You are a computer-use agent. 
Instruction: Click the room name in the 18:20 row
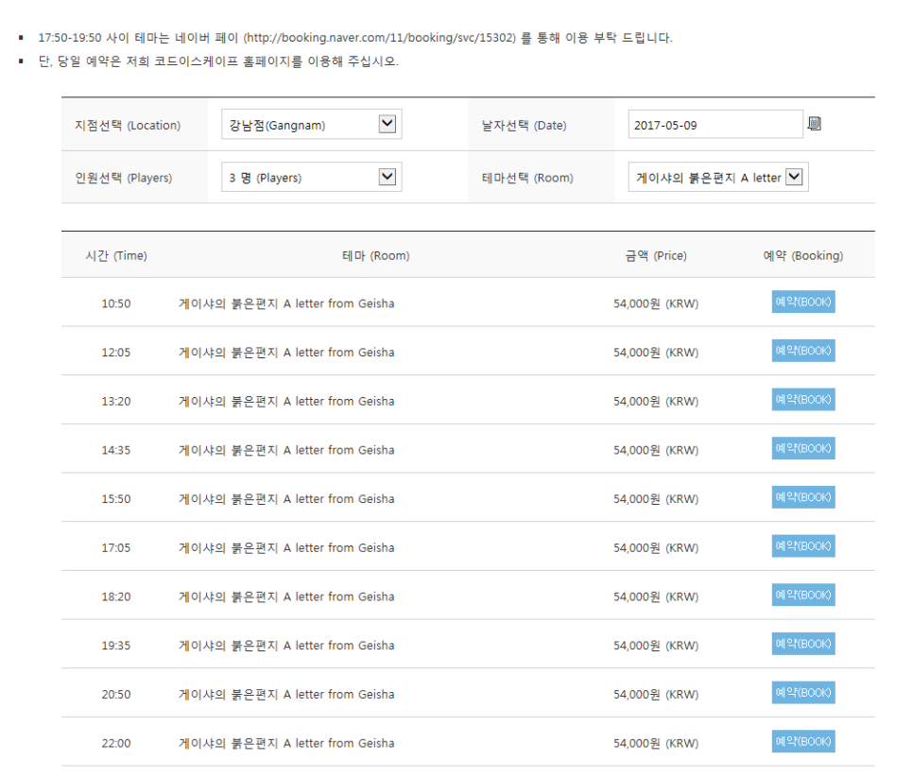point(286,596)
